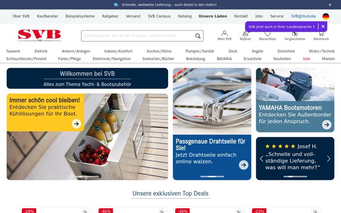341x213 pixels.
Task: Open the Service link
Action: pos(277,16)
